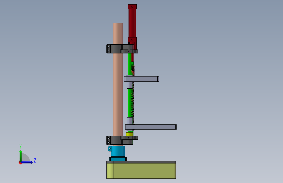This screenshot has width=283, height=183.
Task: Select the upper gray horizontal arm
Action: 142,79
